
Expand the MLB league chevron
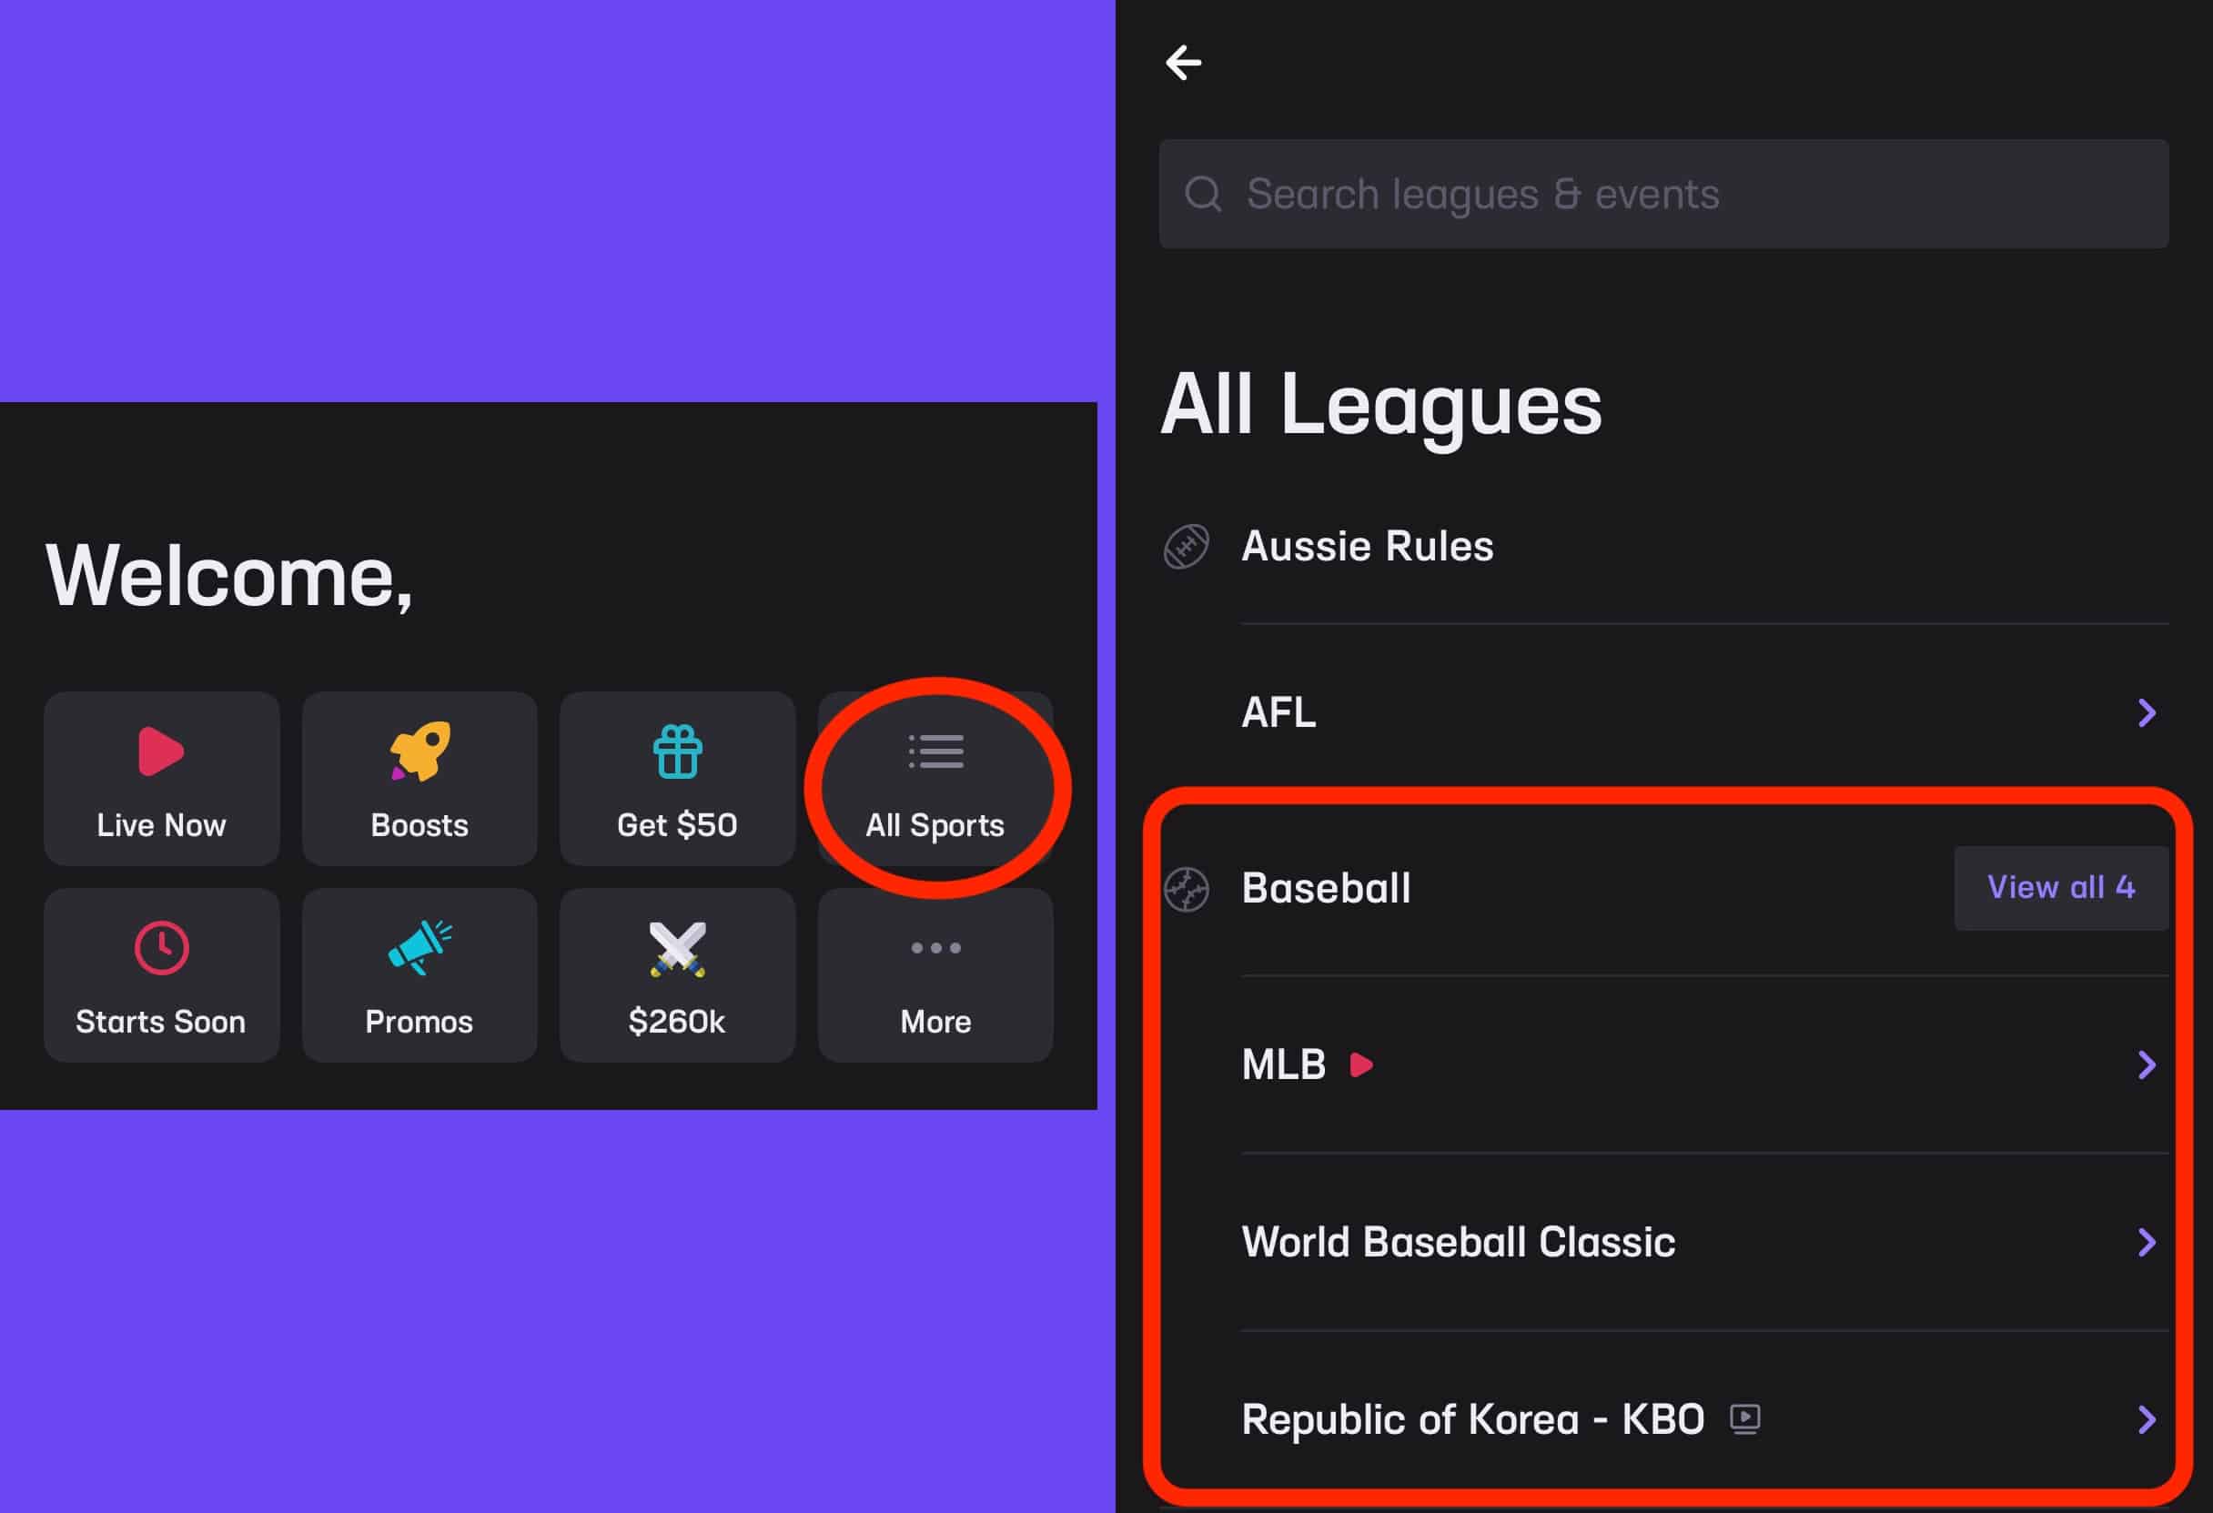click(x=2147, y=1064)
